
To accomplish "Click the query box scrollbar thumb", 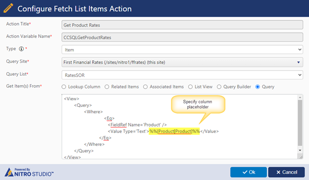I will (300, 123).
